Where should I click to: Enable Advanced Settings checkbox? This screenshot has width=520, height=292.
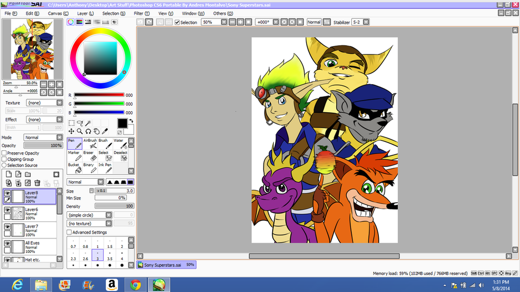[x=69, y=232]
